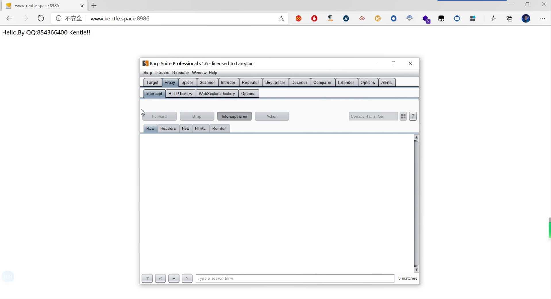Screen dimensions: 551x299
Task: Open the Repeater menu in menu bar
Action: [x=181, y=73]
